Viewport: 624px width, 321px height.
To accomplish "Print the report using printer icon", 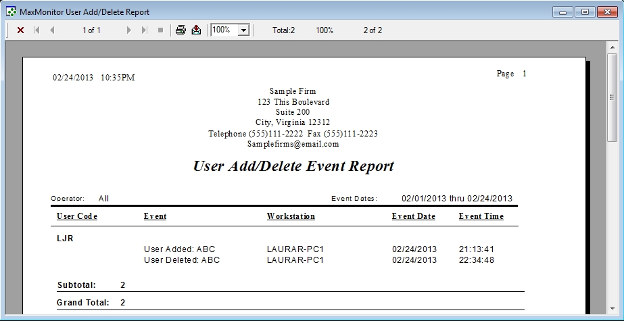I will [x=181, y=30].
